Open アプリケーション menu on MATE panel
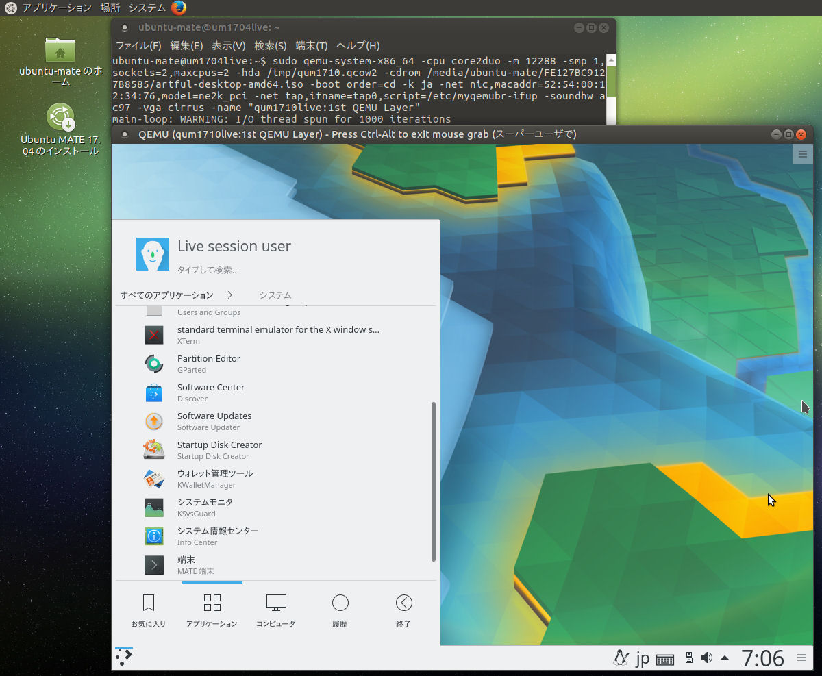Screen dimensions: 822x676 click(x=57, y=8)
